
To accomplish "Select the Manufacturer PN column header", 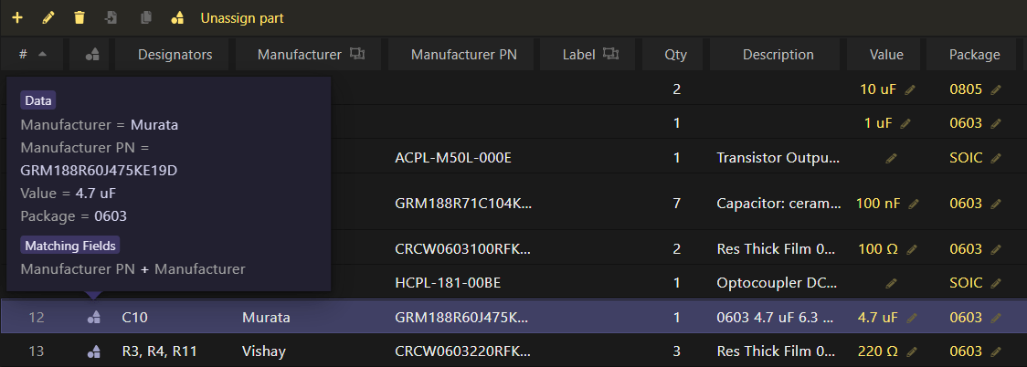I will [464, 55].
